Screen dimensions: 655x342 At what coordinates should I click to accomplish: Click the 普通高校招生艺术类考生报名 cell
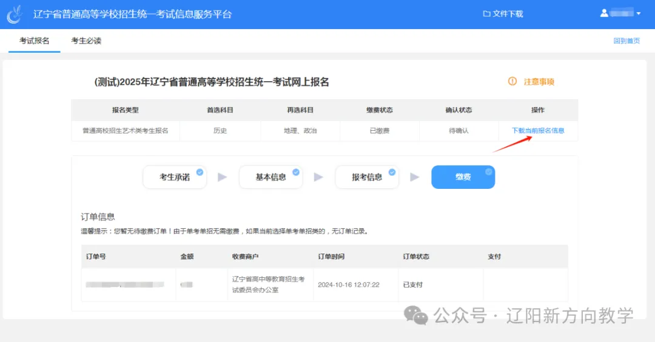126,131
